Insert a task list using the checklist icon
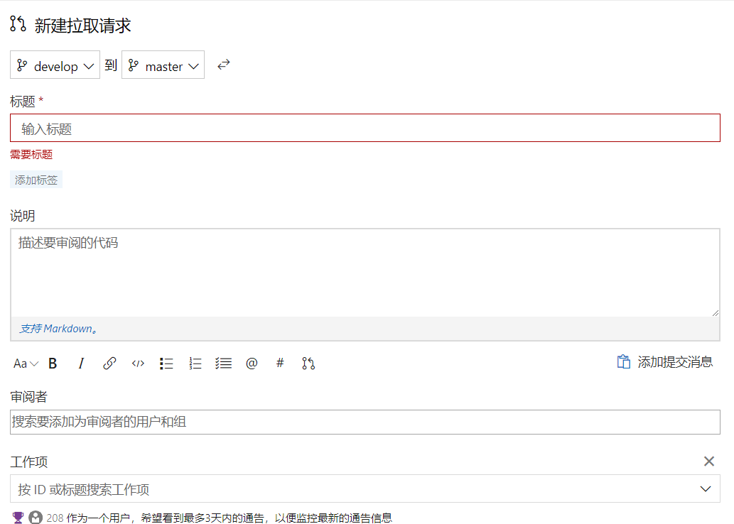This screenshot has height=524, width=734. 223,363
